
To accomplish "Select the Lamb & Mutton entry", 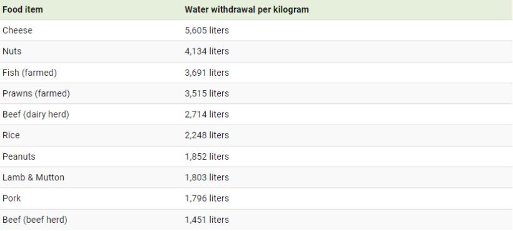I will (33, 178).
